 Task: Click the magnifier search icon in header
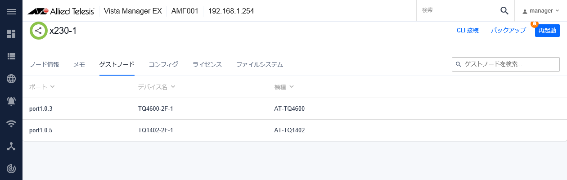504,11
